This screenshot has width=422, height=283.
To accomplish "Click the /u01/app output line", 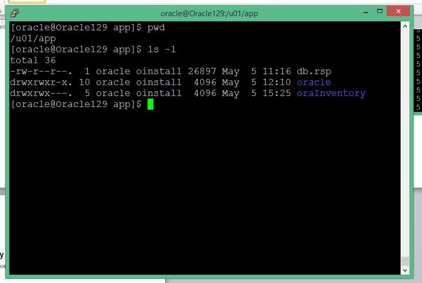I will pyautogui.click(x=33, y=39).
